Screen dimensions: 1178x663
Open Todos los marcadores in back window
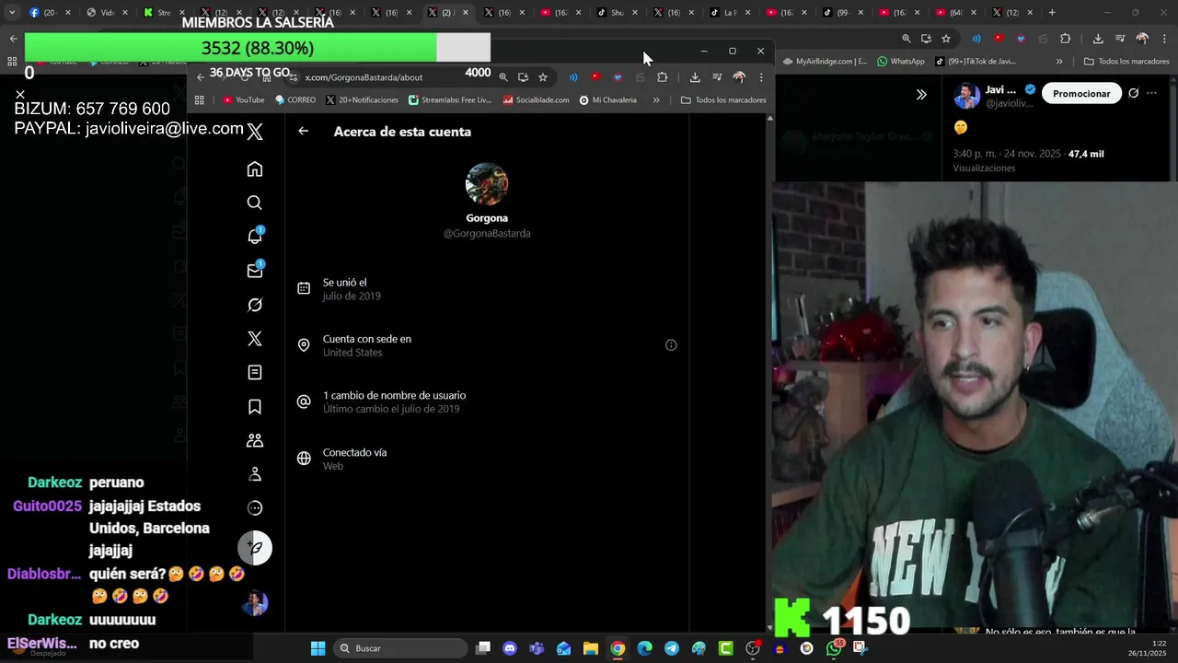[x=1126, y=62]
